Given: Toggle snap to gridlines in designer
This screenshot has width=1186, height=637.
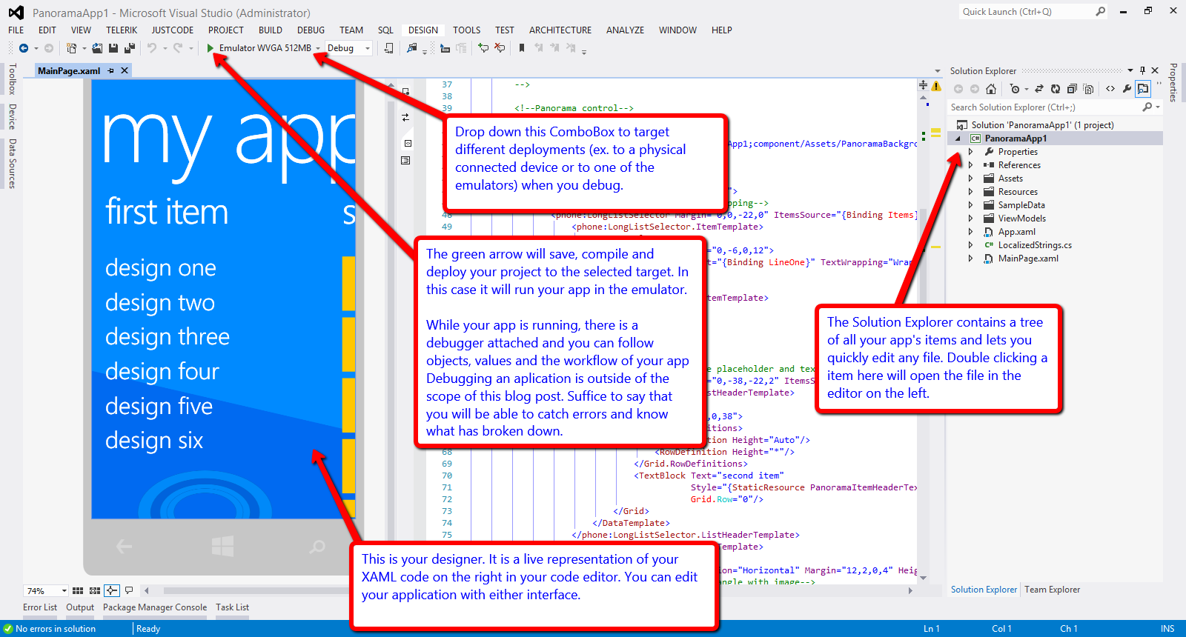Looking at the screenshot, I should tap(95, 590).
